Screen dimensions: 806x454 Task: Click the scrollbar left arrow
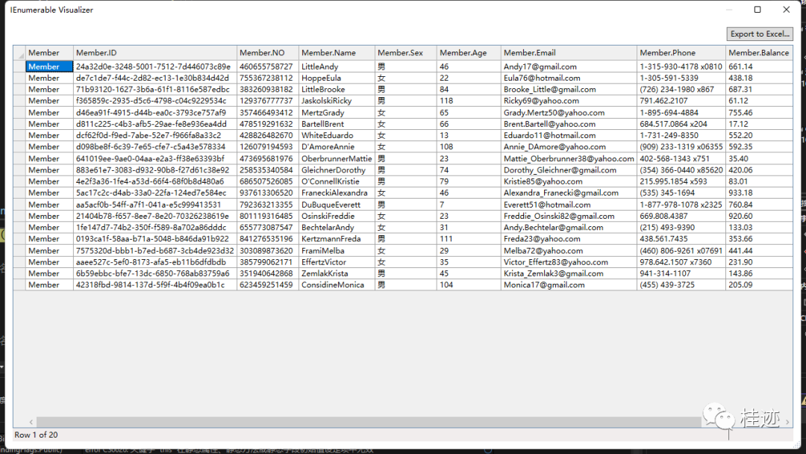[x=31, y=422]
